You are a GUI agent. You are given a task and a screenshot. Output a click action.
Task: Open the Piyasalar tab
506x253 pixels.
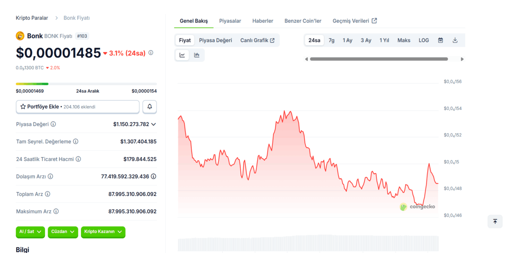click(x=230, y=21)
